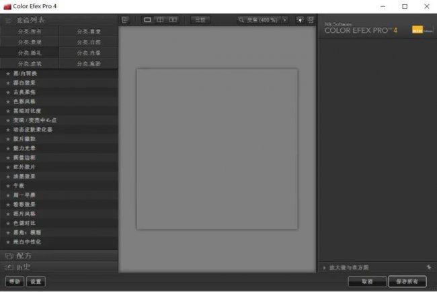Toggle favorite star for 漂白效果

tap(8, 83)
